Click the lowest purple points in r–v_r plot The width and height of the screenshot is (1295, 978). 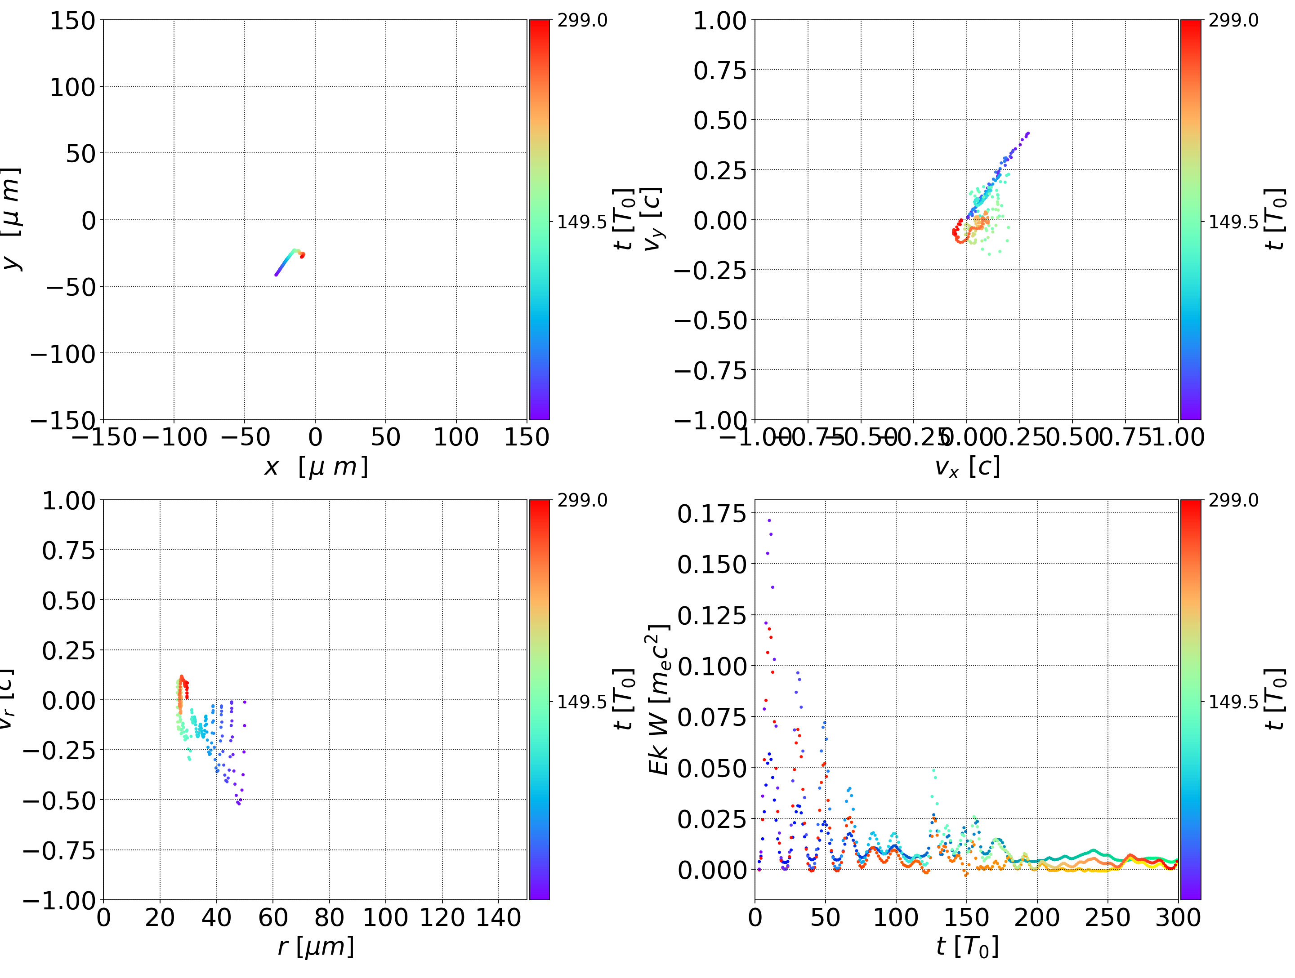click(x=238, y=803)
